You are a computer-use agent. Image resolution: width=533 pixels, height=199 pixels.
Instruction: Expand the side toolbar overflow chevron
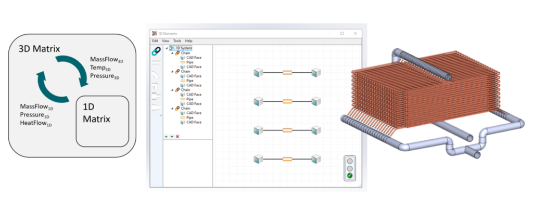(x=160, y=115)
